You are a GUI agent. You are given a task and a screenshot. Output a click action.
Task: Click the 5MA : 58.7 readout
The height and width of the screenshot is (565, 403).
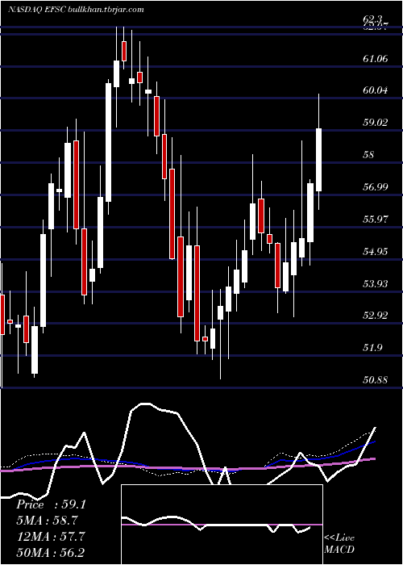pyautogui.click(x=48, y=521)
